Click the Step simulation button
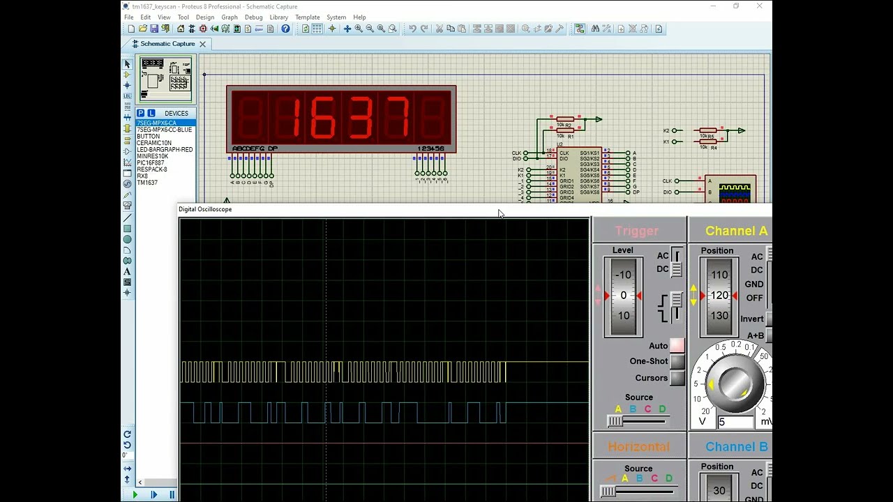 [x=153, y=495]
